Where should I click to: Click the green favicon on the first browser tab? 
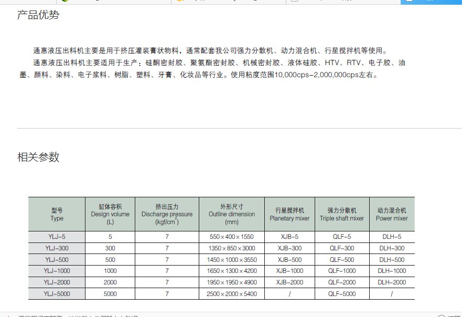pos(64,2)
